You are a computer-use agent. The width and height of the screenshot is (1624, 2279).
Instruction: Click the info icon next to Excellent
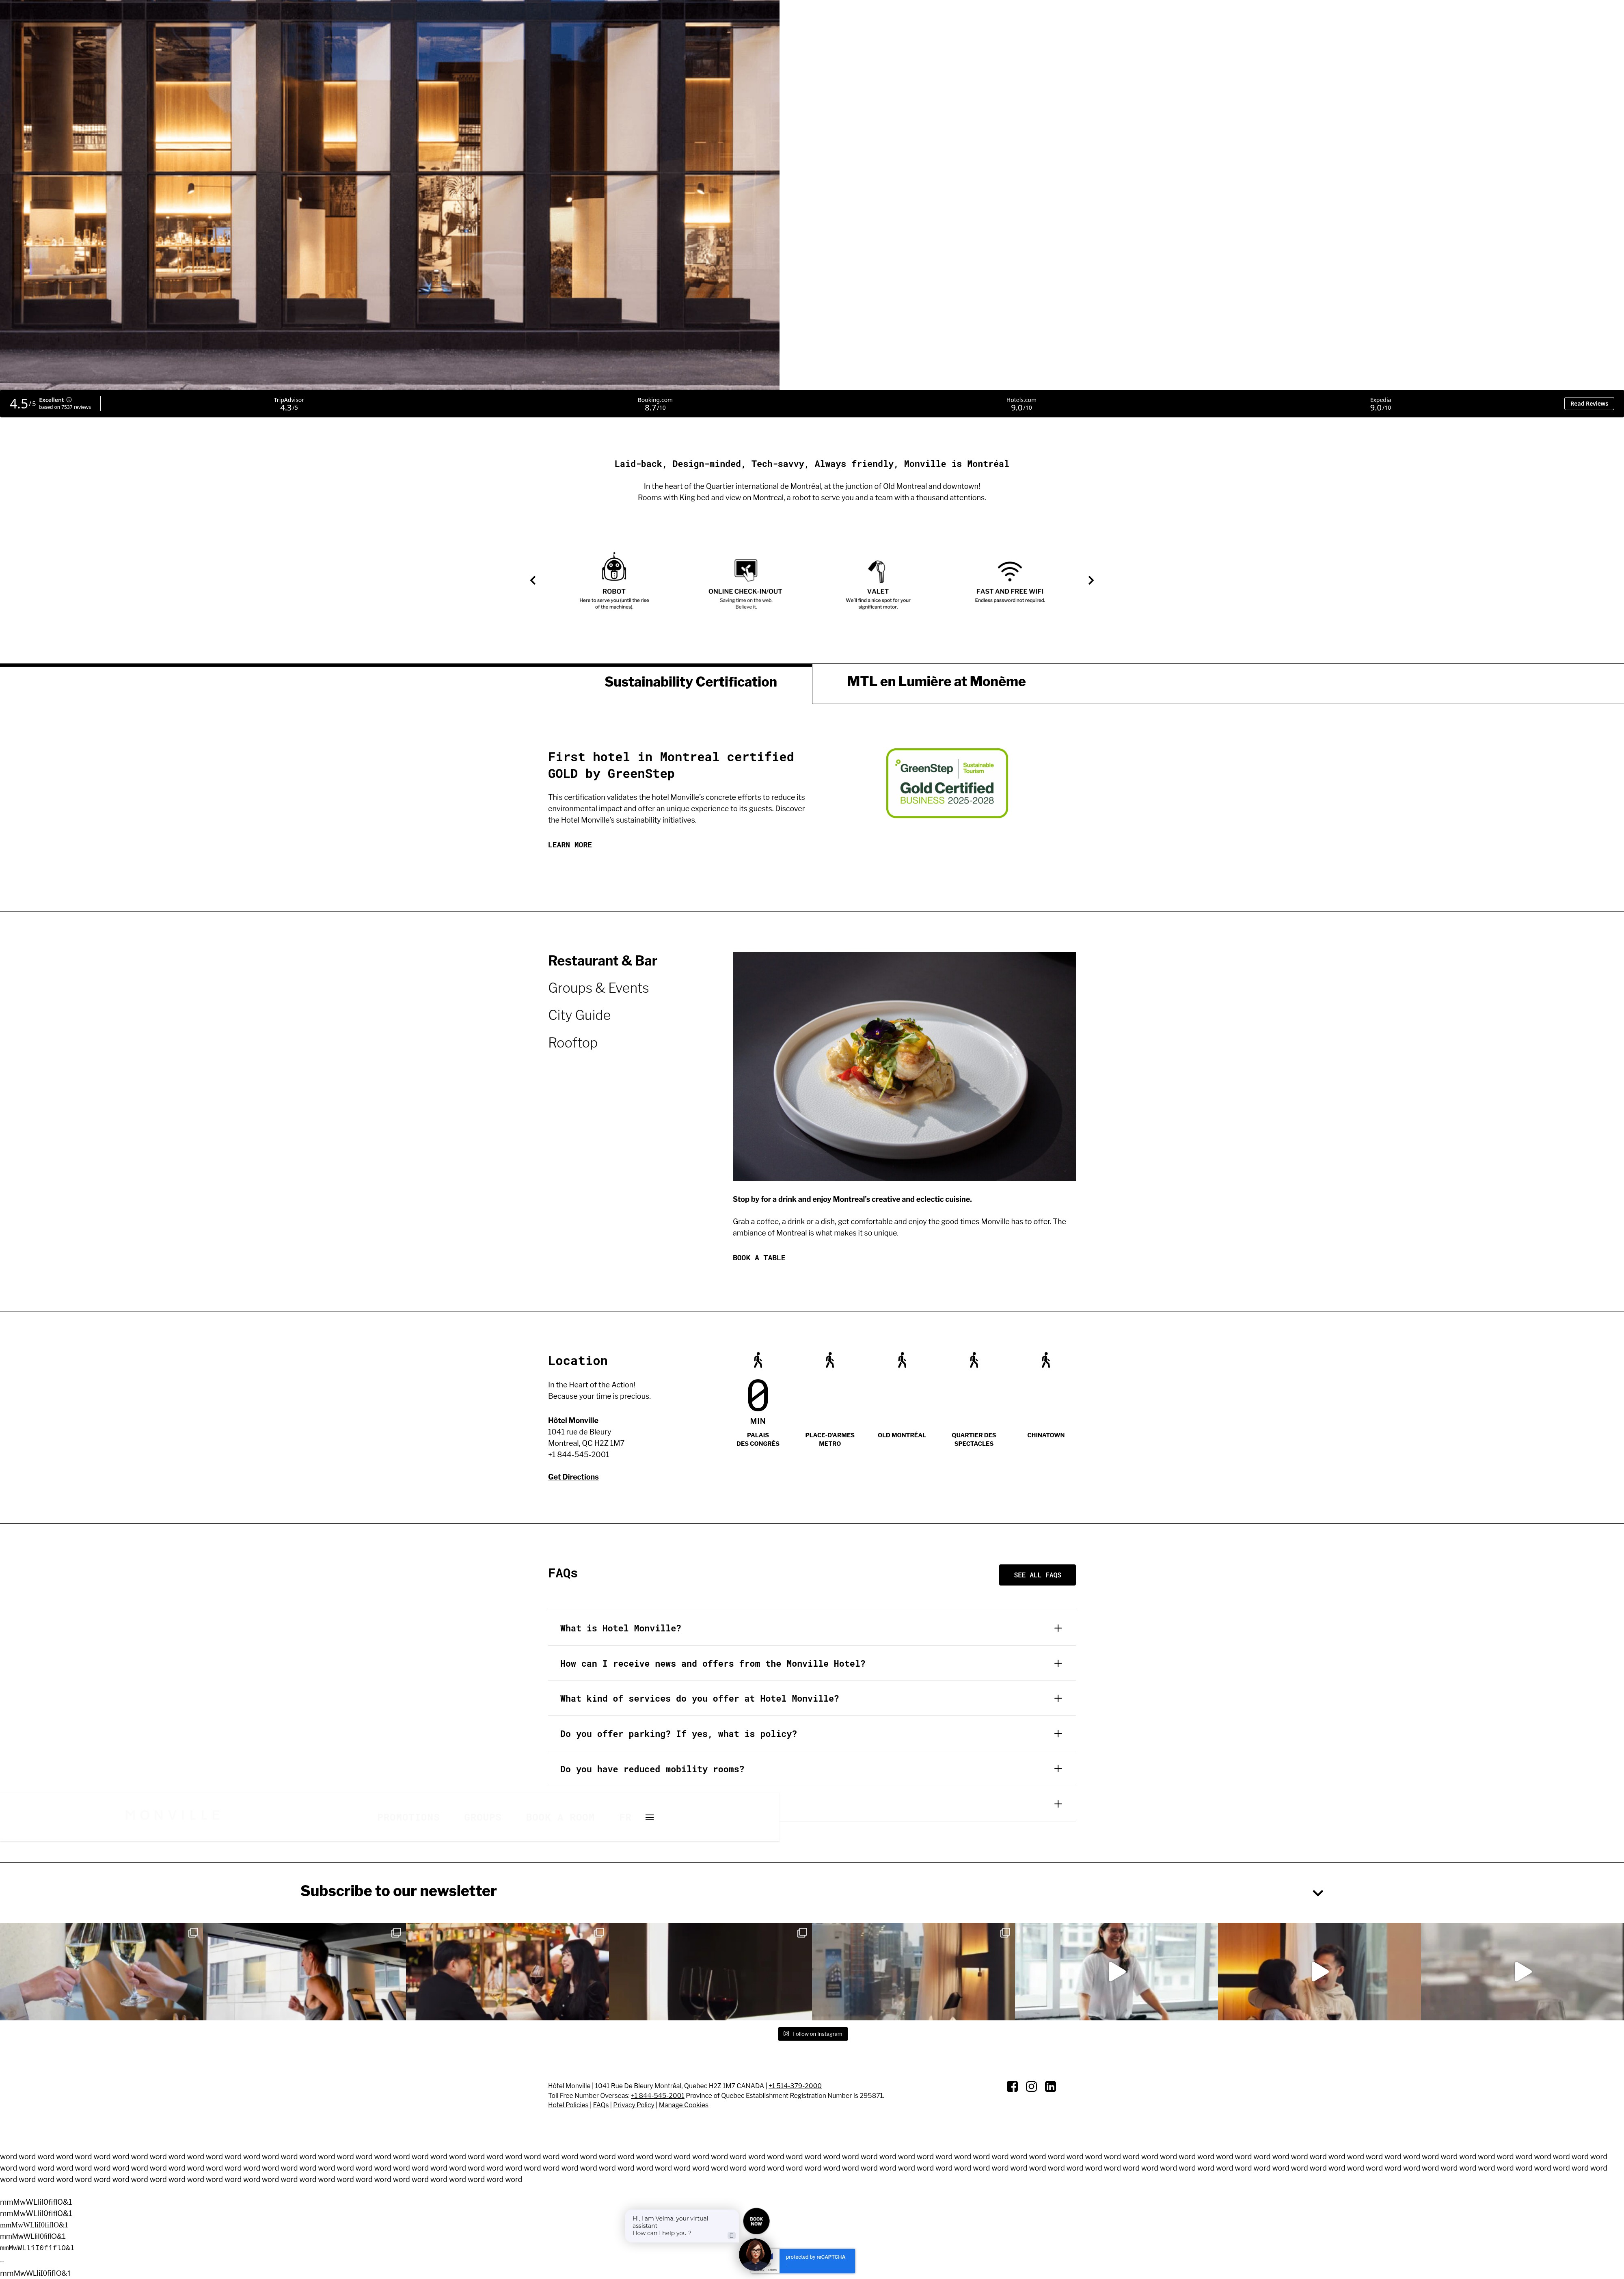(x=69, y=400)
